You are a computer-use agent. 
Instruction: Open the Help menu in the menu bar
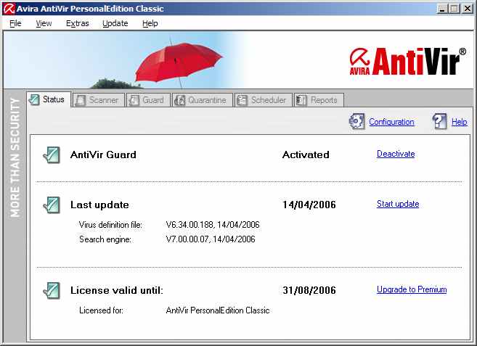150,23
